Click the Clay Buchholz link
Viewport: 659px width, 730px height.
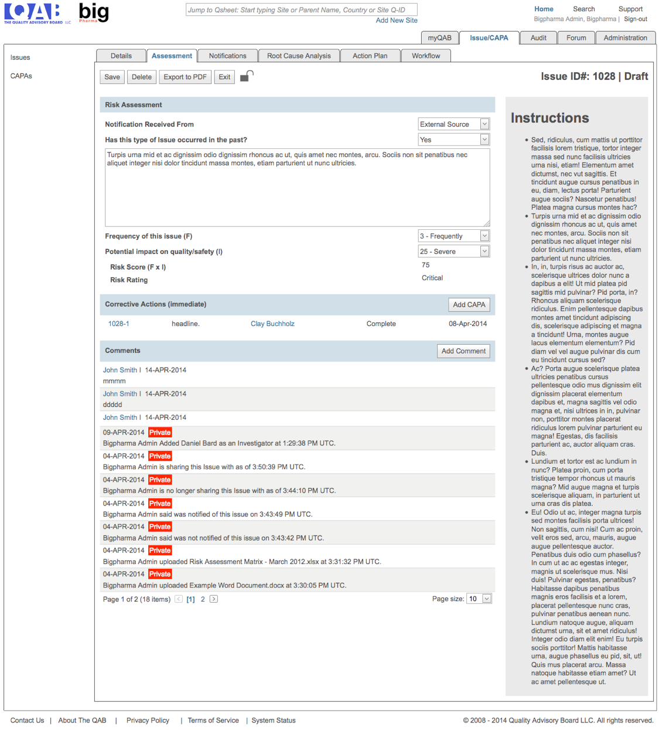[272, 324]
